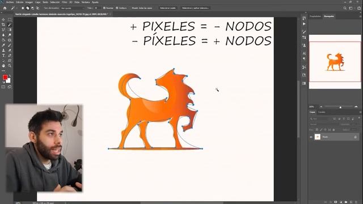Image resolution: width=363 pixels, height=204 pixels.
Task: Open the Imagen menu
Action: [29, 2]
